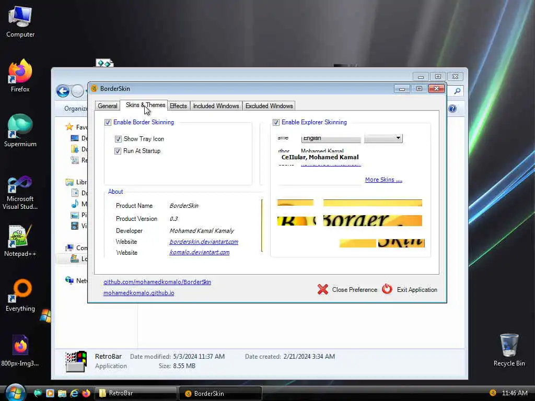Select Favorites star in Explorer sidebar

click(x=69, y=127)
